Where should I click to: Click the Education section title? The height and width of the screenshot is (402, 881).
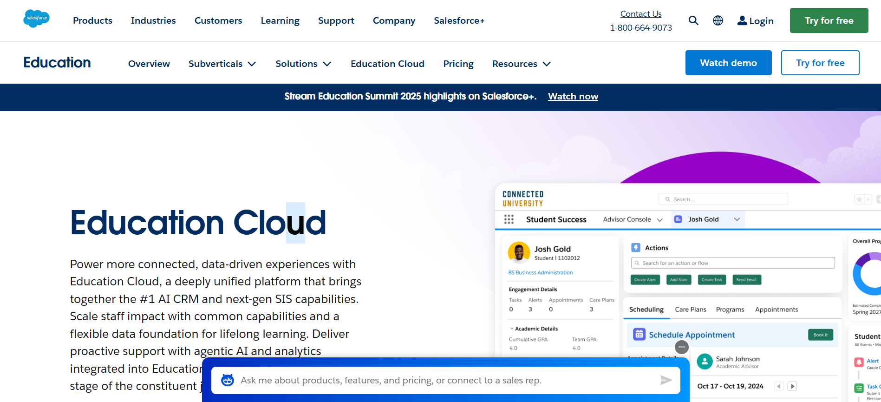pos(57,62)
